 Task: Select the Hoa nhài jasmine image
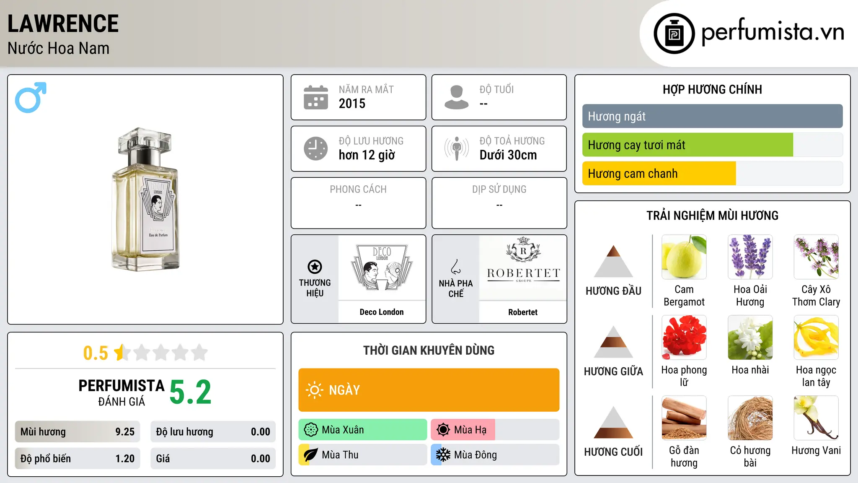pos(750,338)
